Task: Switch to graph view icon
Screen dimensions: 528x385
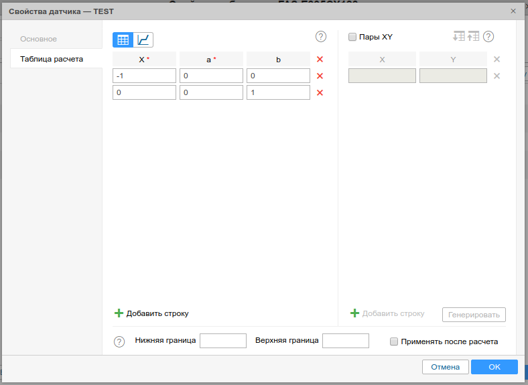Action: click(x=143, y=40)
